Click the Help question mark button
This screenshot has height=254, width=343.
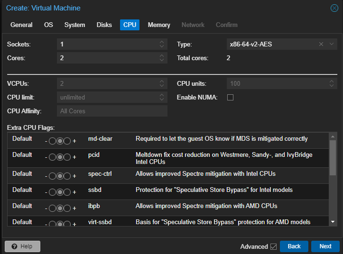[x=22, y=246]
